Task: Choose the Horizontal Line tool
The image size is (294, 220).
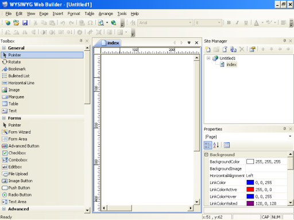Action: [x=42, y=83]
